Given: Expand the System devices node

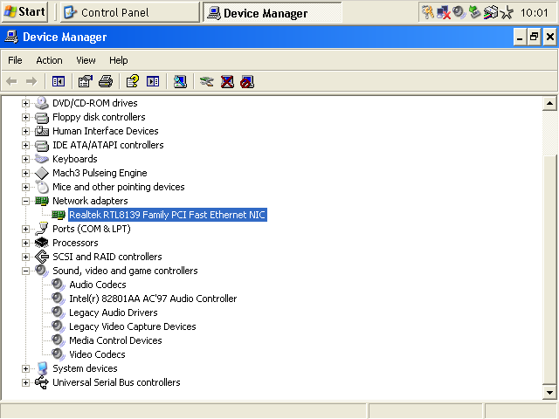Looking at the screenshot, I should pyautogui.click(x=25, y=368).
